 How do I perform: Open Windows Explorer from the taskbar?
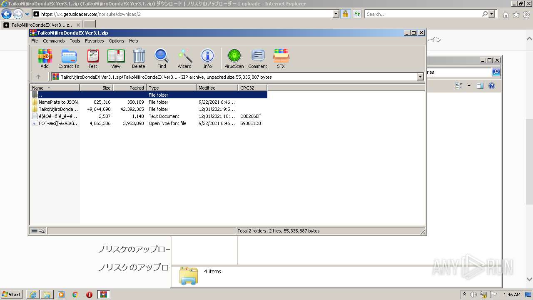coord(47,295)
